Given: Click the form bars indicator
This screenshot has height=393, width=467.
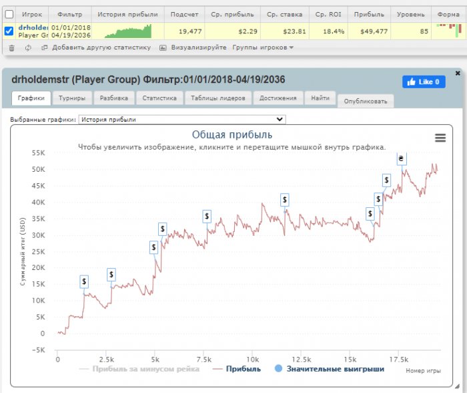Looking at the screenshot, I should tap(448, 30).
